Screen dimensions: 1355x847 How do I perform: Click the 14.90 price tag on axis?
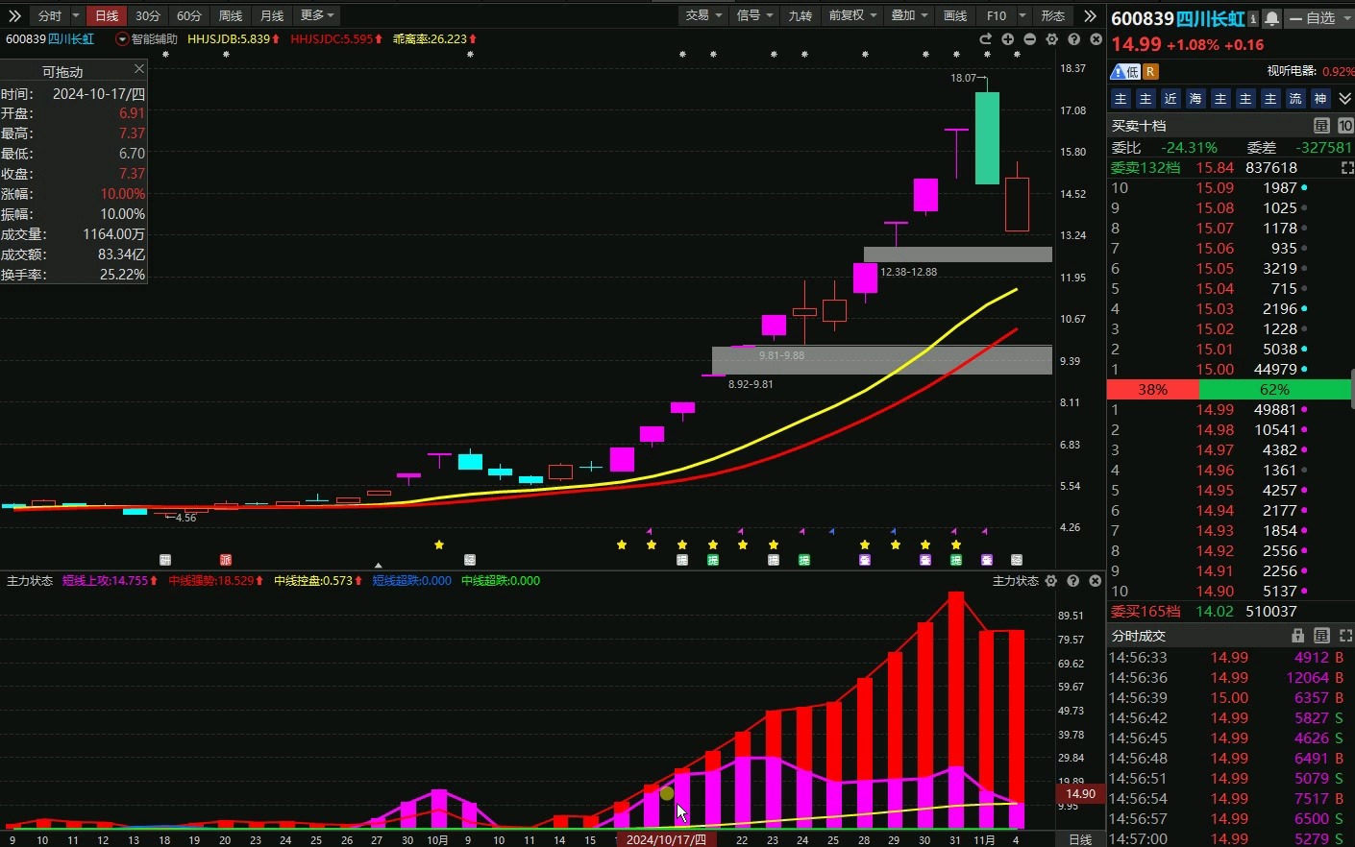1081,794
